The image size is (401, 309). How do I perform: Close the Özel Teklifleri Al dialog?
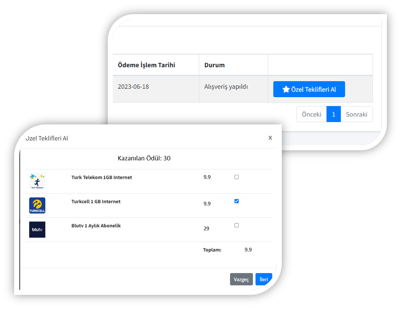click(270, 138)
